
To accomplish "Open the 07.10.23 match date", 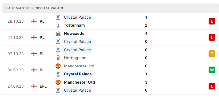I will coord(16,54).
